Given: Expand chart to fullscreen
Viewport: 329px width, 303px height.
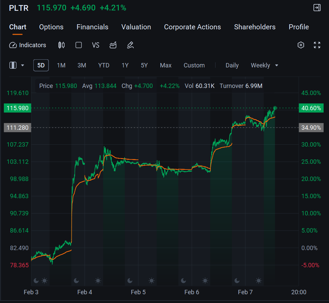Looking at the screenshot, I should click(317, 45).
